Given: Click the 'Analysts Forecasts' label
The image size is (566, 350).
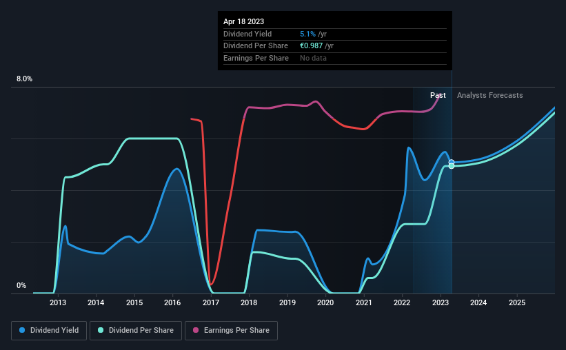Looking at the screenshot, I should [x=490, y=95].
